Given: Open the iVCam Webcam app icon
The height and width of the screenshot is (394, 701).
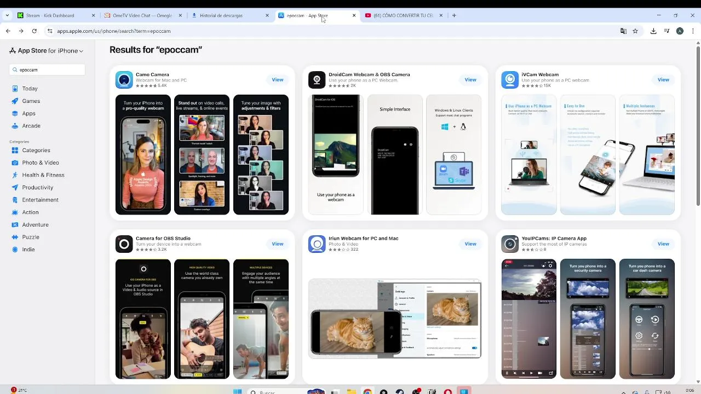Looking at the screenshot, I should pos(510,80).
